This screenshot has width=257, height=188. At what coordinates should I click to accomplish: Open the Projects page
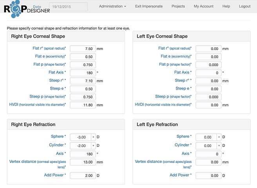pos(178,6)
